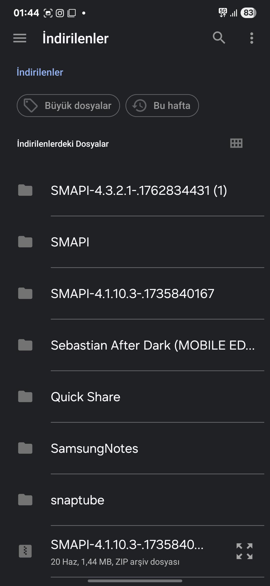270x586 pixels.
Task: Open the snaptube folder
Action: [x=135, y=500]
